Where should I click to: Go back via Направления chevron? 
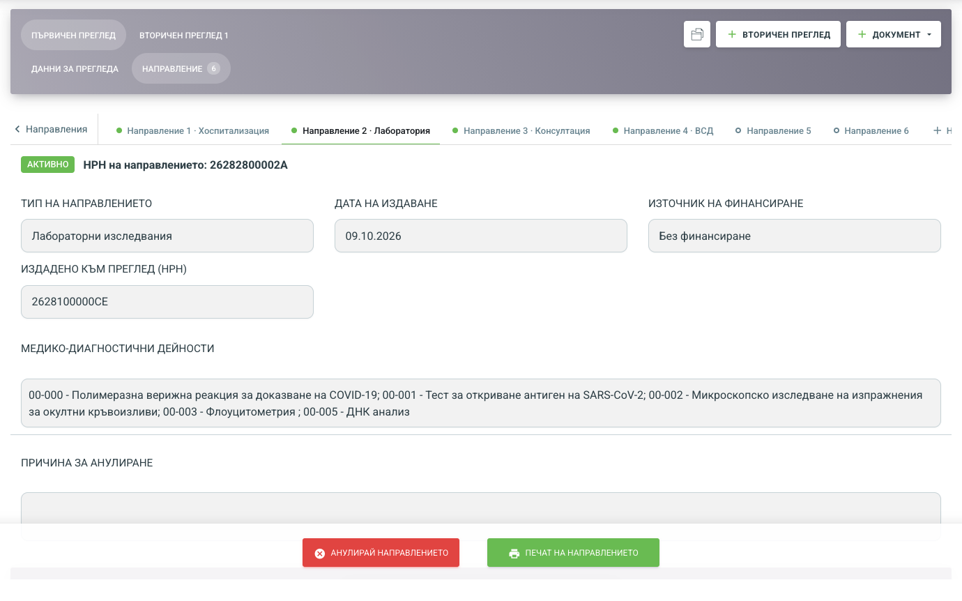tap(17, 129)
